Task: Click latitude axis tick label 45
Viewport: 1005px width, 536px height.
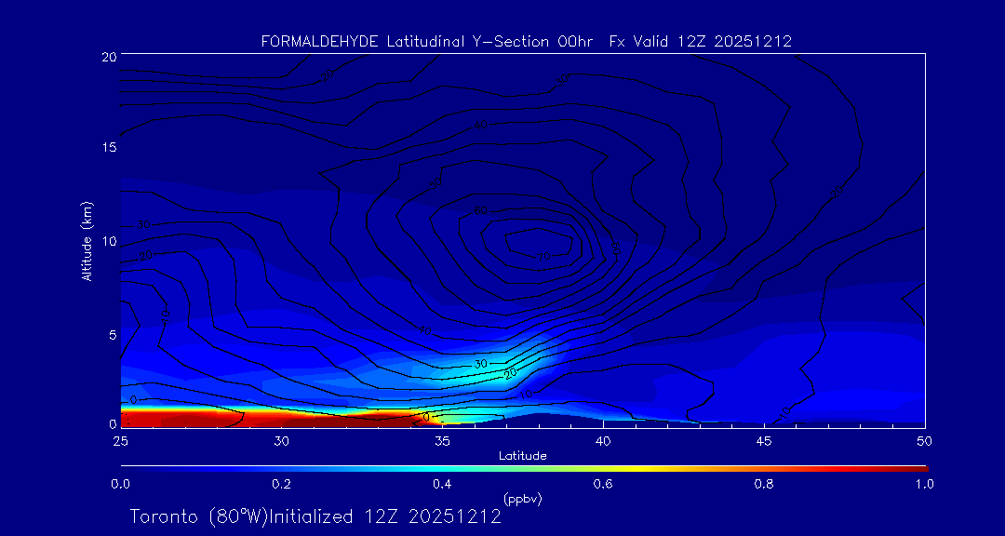Action: pyautogui.click(x=764, y=440)
